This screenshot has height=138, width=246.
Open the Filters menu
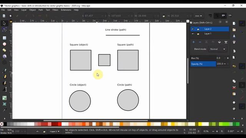pos(55,10)
